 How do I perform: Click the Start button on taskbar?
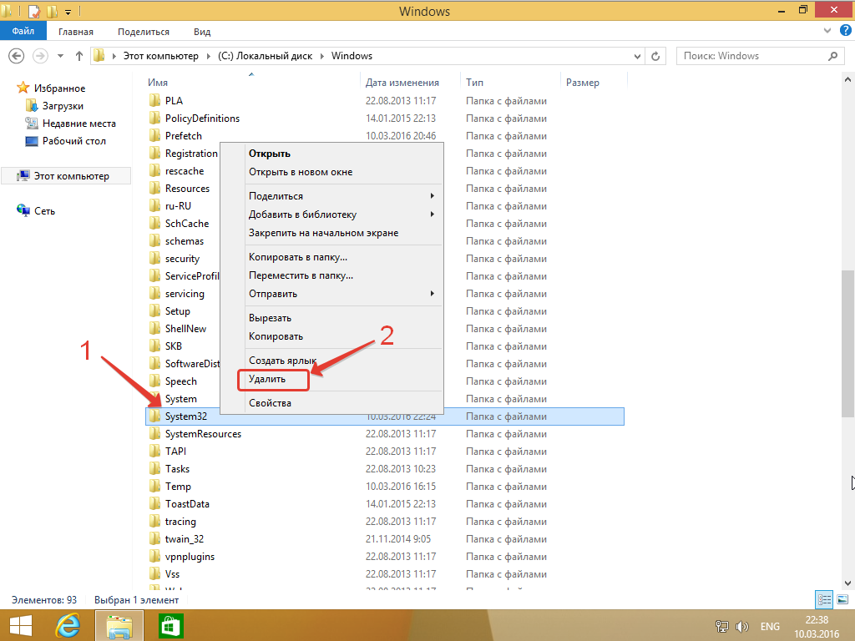[20, 626]
